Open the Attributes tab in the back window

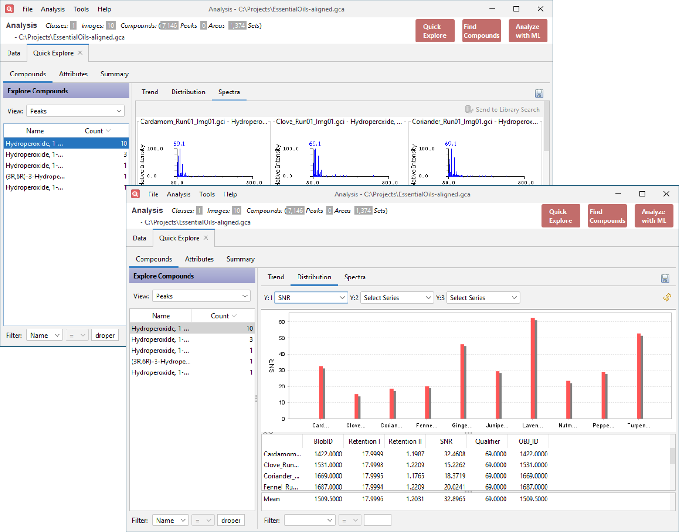pos(73,74)
